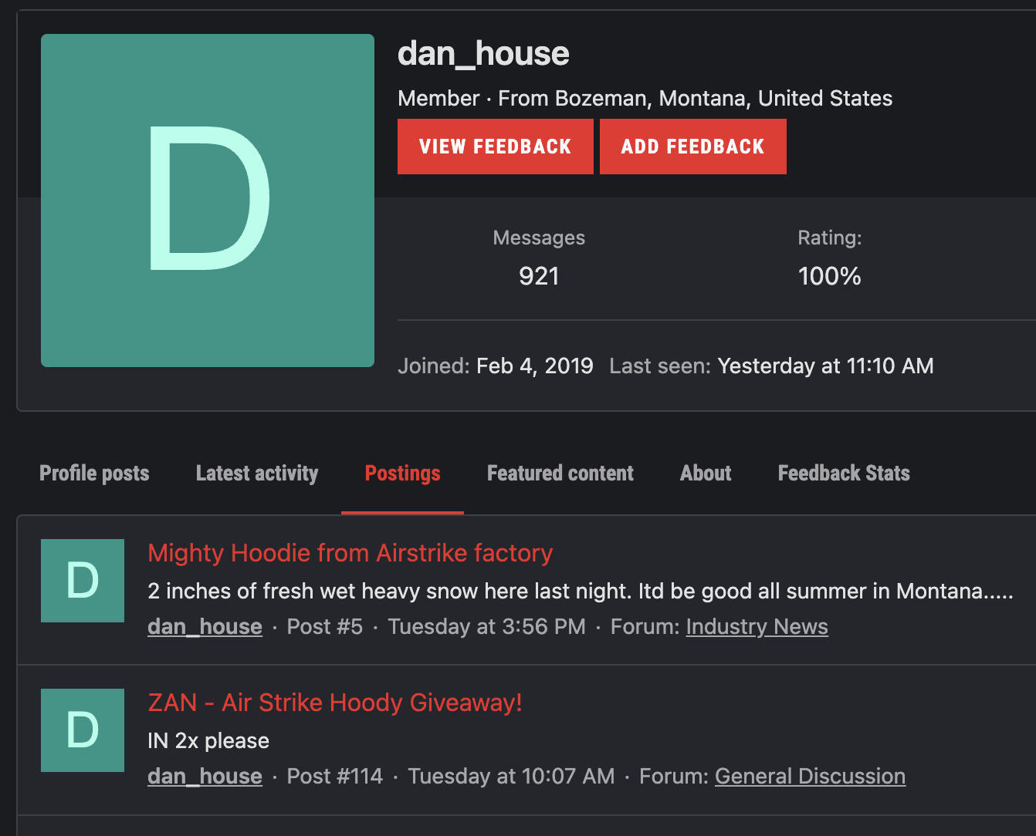Click the Add Feedback button
The height and width of the screenshot is (836, 1036).
693,147
